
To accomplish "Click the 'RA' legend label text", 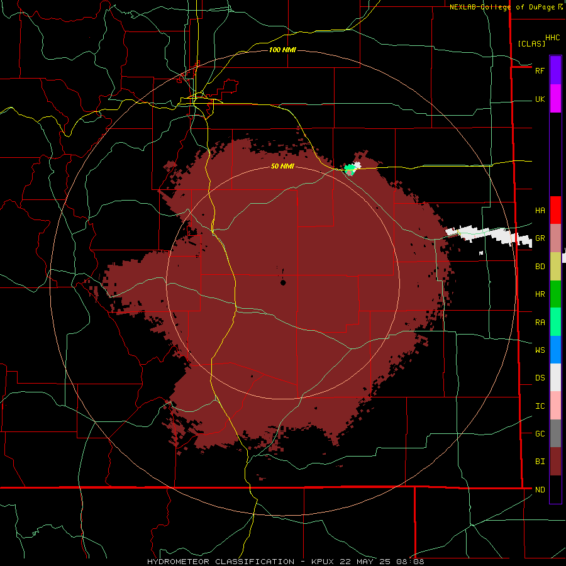I will (x=540, y=323).
